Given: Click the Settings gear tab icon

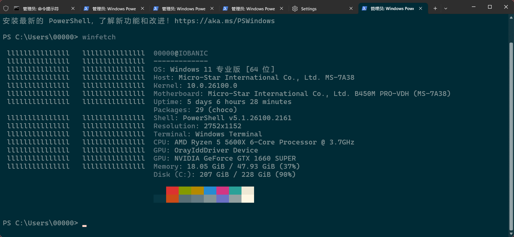Looking at the screenshot, I should pos(295,9).
